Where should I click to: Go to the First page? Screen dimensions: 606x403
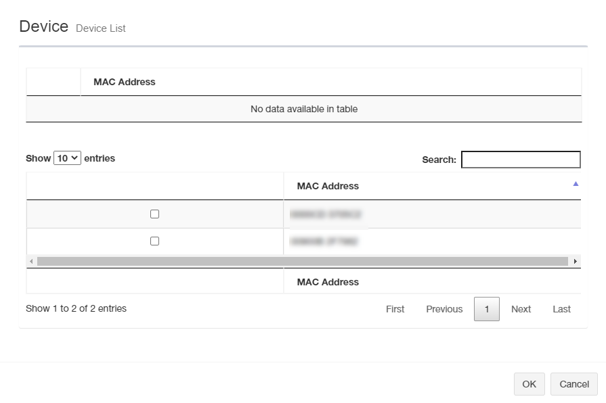(395, 309)
